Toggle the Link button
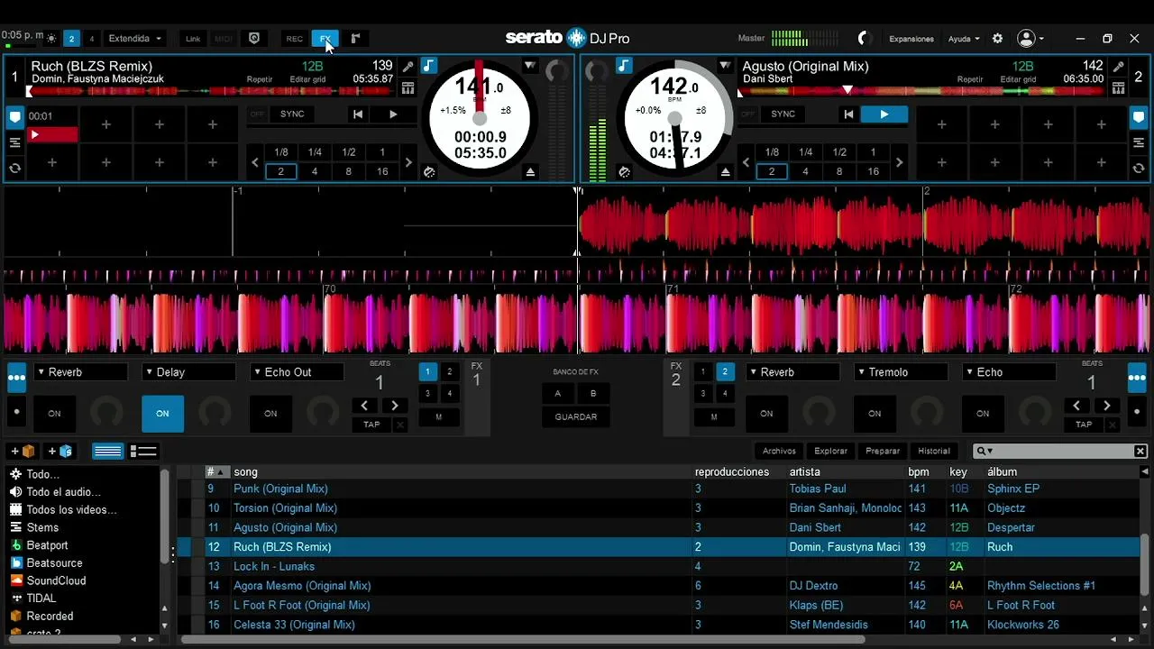1154x649 pixels. (x=193, y=39)
